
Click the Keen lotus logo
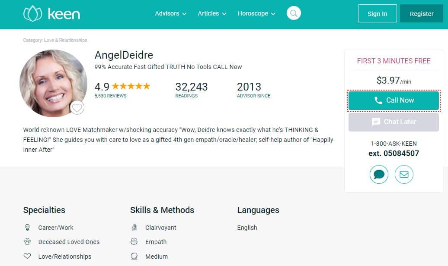tap(32, 14)
